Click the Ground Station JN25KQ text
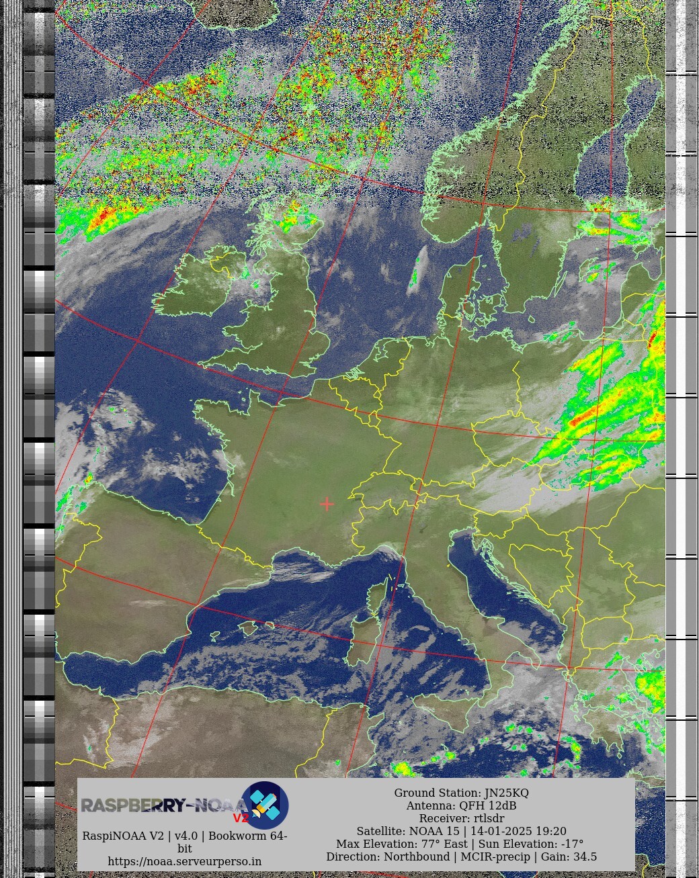The height and width of the screenshot is (878, 699). (461, 793)
